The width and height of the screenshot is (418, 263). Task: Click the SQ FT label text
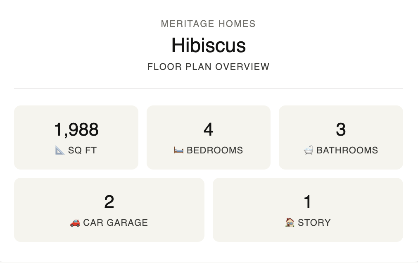(82, 151)
